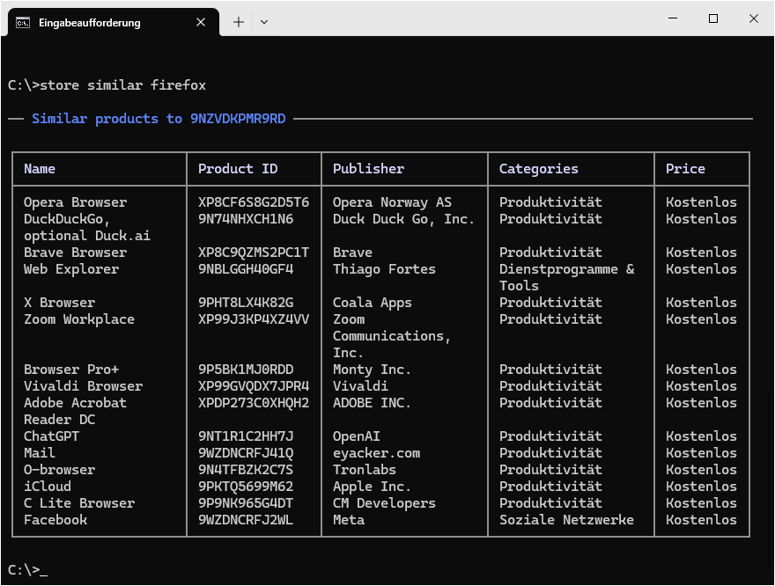Click the O-browser name
This screenshot has height=586, width=775.
(59, 471)
